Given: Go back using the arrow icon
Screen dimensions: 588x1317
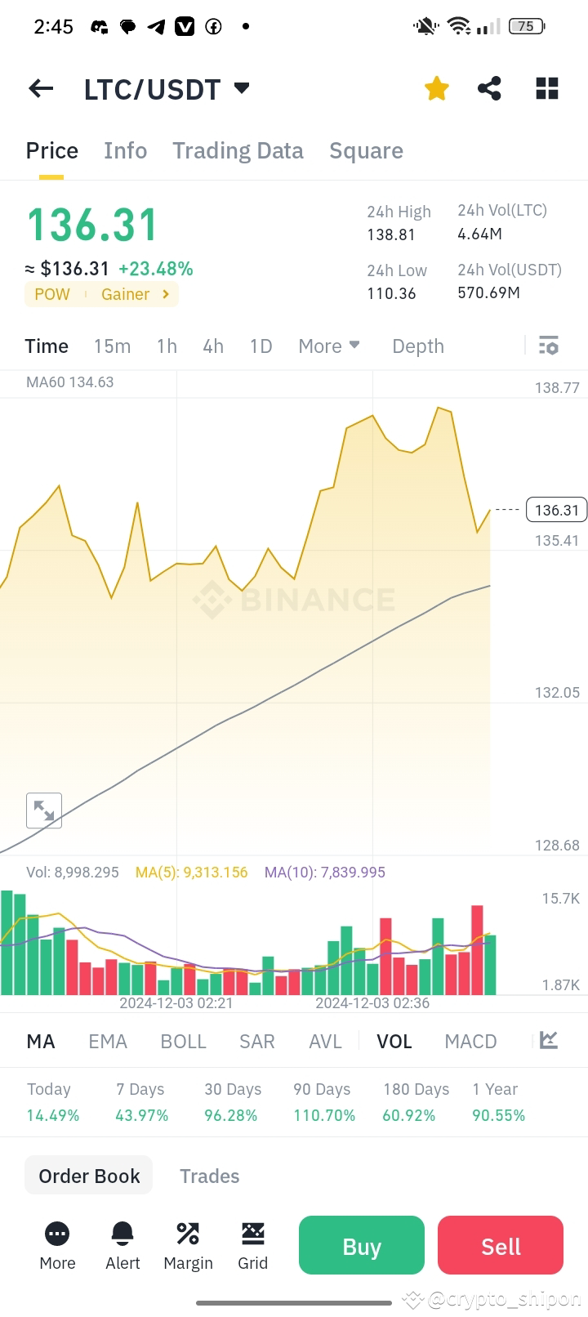Looking at the screenshot, I should coord(40,88).
